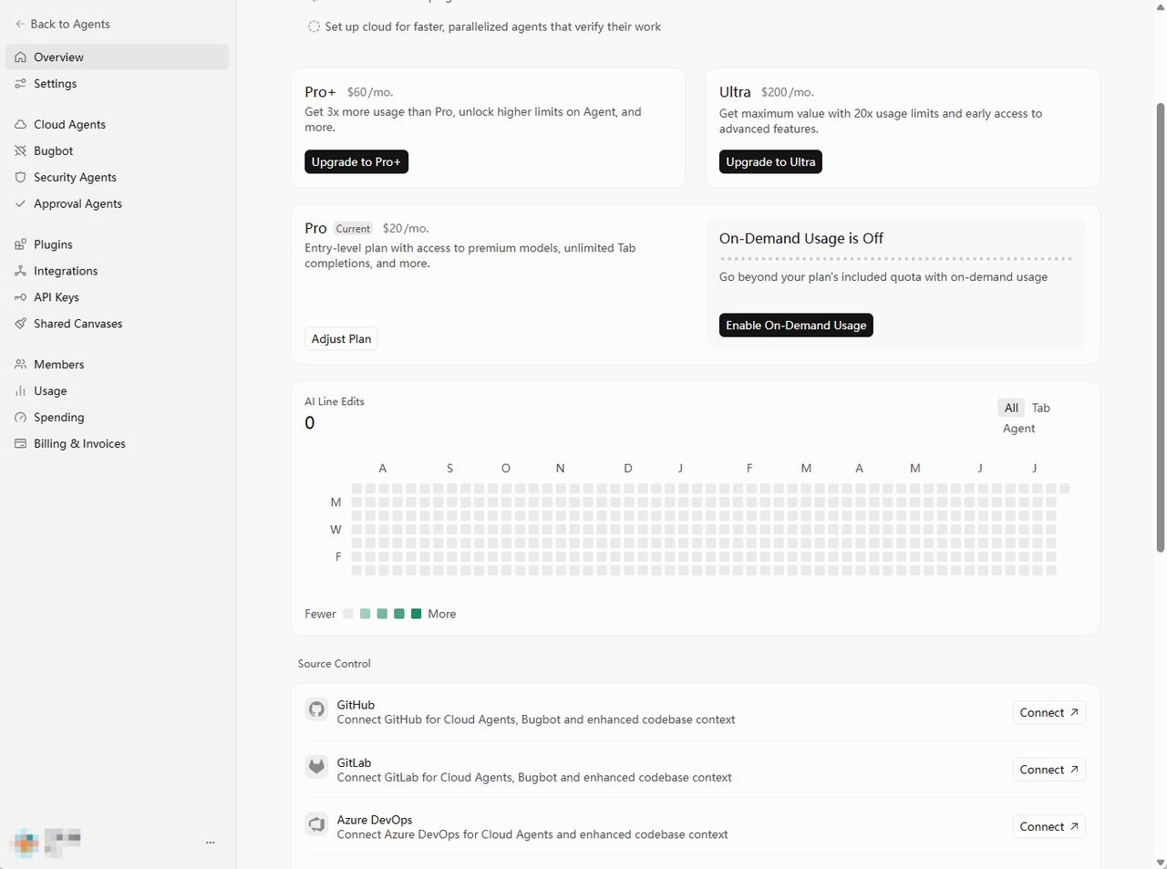1167x869 pixels.
Task: Click the Members people icon
Action: 20,364
